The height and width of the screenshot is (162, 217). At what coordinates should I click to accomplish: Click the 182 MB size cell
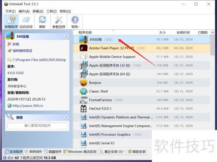point(162,100)
